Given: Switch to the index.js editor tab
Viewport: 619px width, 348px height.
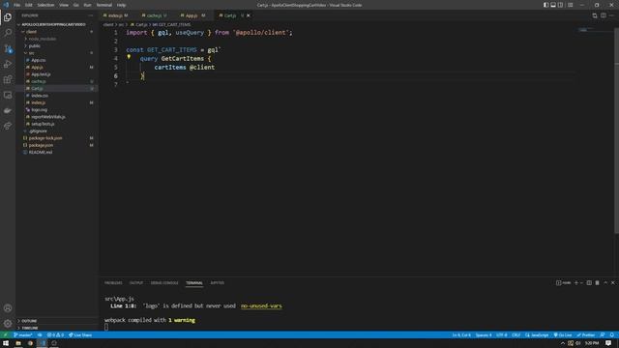Looking at the screenshot, I should pyautogui.click(x=115, y=15).
